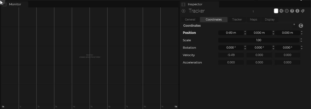Click the Monitor panel bar-chart icon
This screenshot has width=311, height=109.
click(x=5, y=4)
